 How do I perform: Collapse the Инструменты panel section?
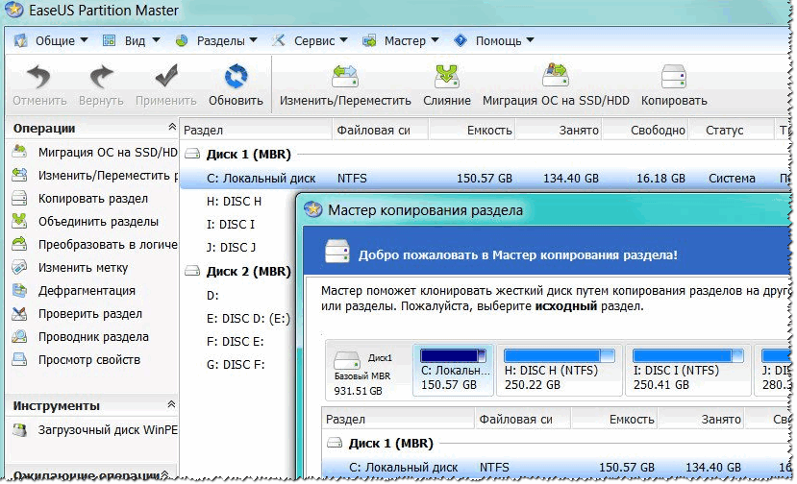coord(170,406)
